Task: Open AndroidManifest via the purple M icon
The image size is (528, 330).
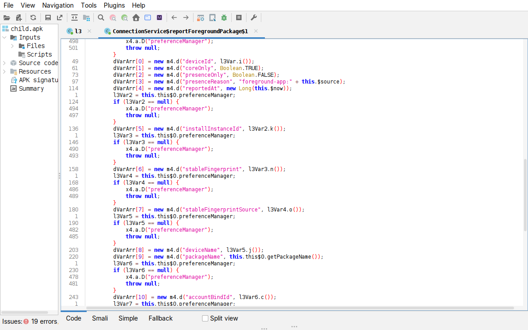Action: [159, 18]
